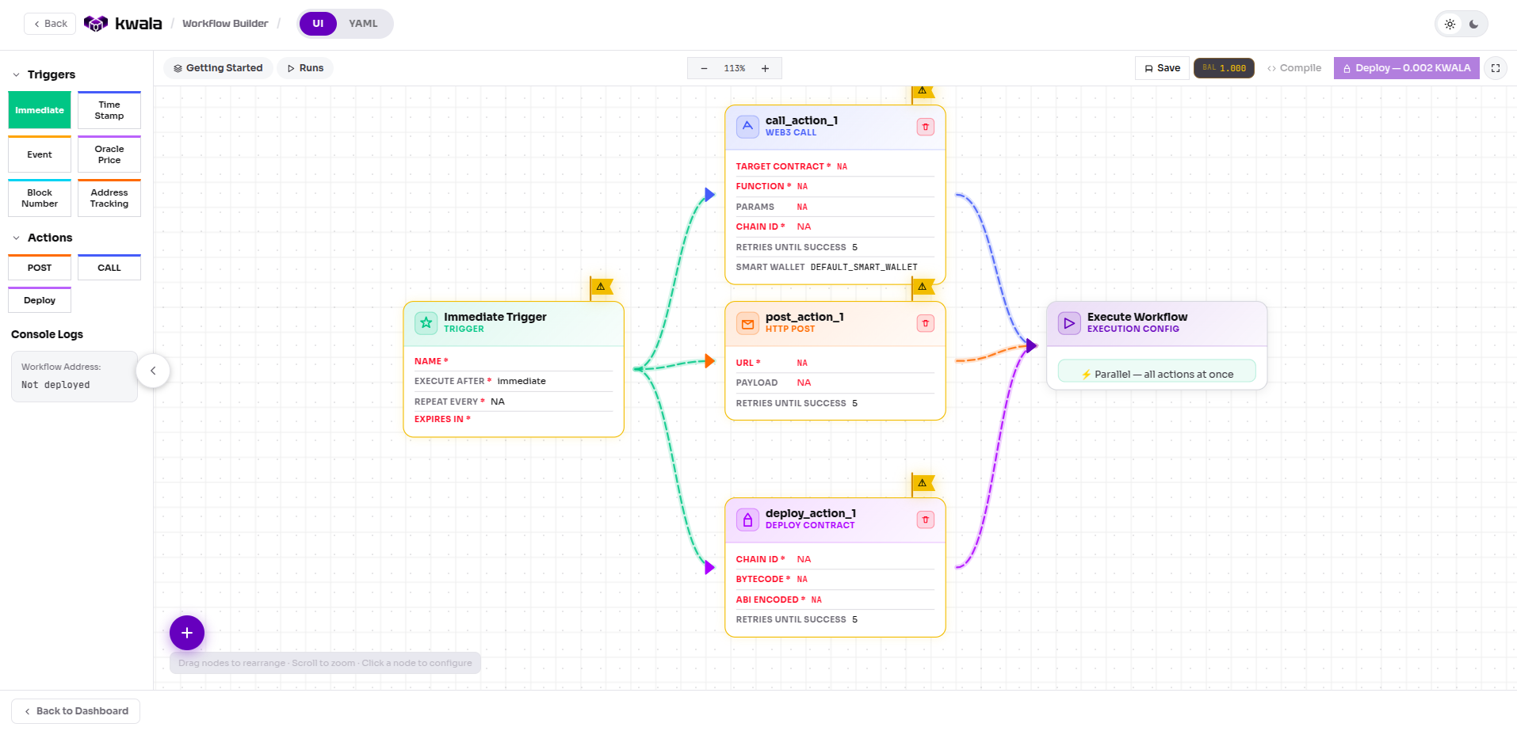The image size is (1517, 731).
Task: Return via Back to Dashboard
Action: coord(76,711)
